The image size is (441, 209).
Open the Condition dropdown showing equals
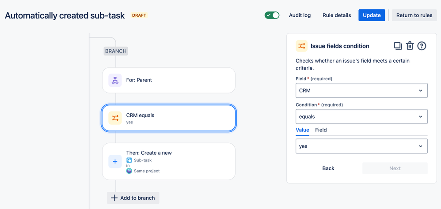click(x=361, y=117)
